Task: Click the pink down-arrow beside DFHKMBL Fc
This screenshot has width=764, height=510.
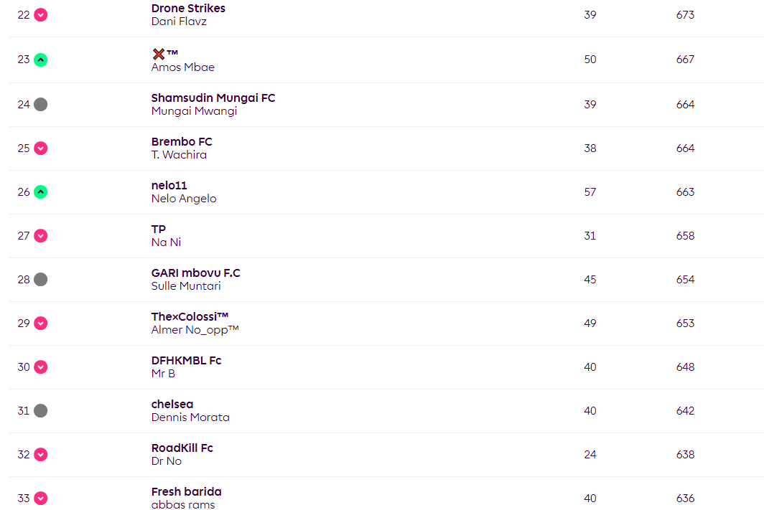Action: (41, 367)
